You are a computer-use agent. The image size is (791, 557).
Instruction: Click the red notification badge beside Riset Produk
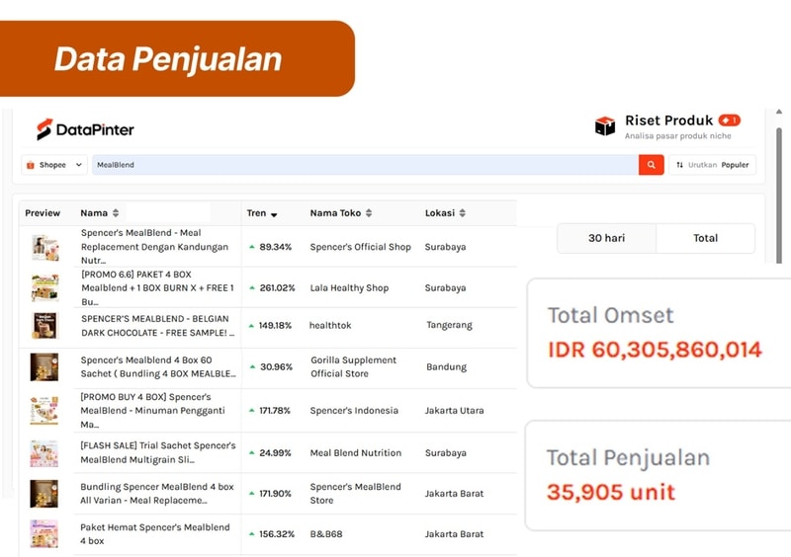tap(729, 120)
